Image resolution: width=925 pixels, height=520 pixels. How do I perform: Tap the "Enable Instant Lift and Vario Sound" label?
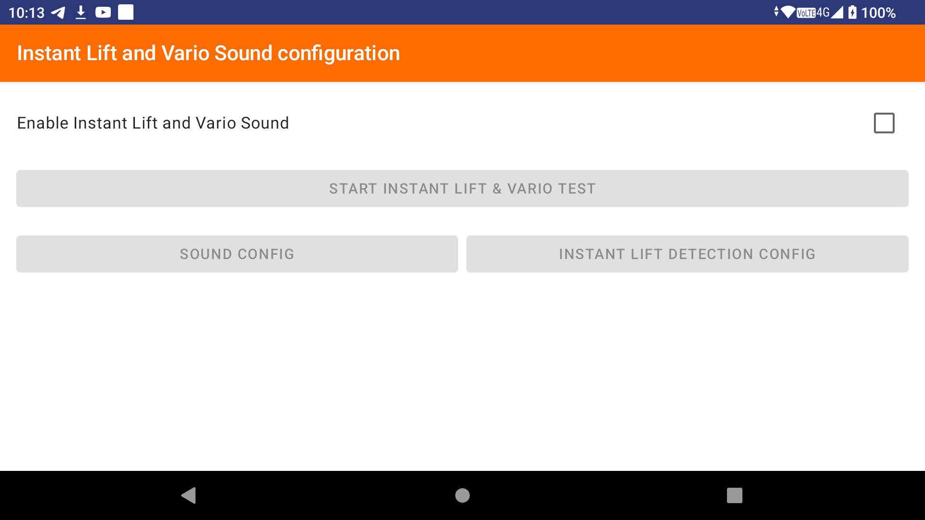(x=153, y=123)
